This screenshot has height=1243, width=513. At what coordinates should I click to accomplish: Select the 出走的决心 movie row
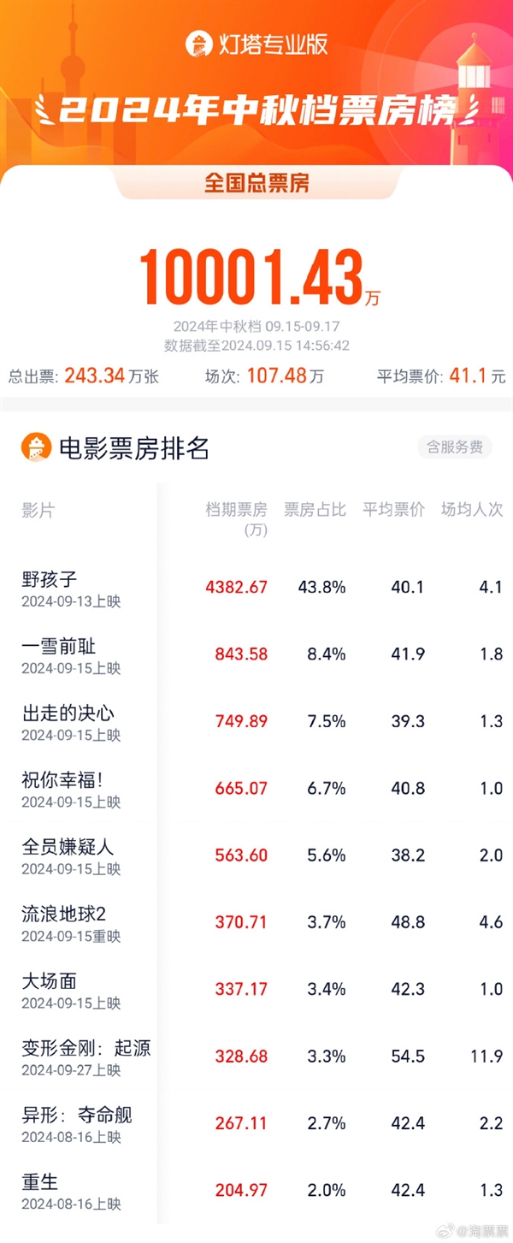coord(68,713)
